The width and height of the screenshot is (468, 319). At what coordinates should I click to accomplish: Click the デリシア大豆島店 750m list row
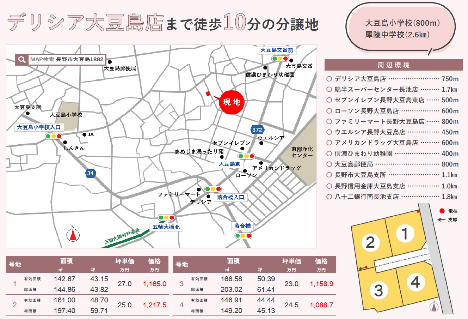pyautogui.click(x=393, y=79)
